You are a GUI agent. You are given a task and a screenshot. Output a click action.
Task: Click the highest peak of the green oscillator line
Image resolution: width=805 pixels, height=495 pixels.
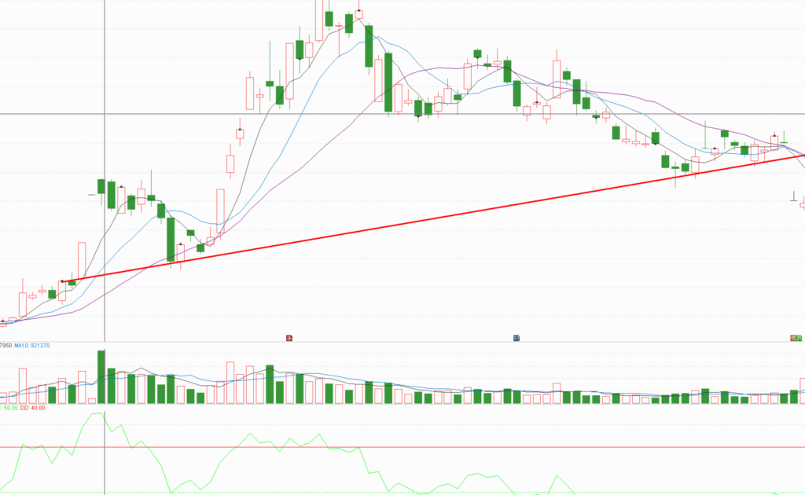pyautogui.click(x=94, y=412)
